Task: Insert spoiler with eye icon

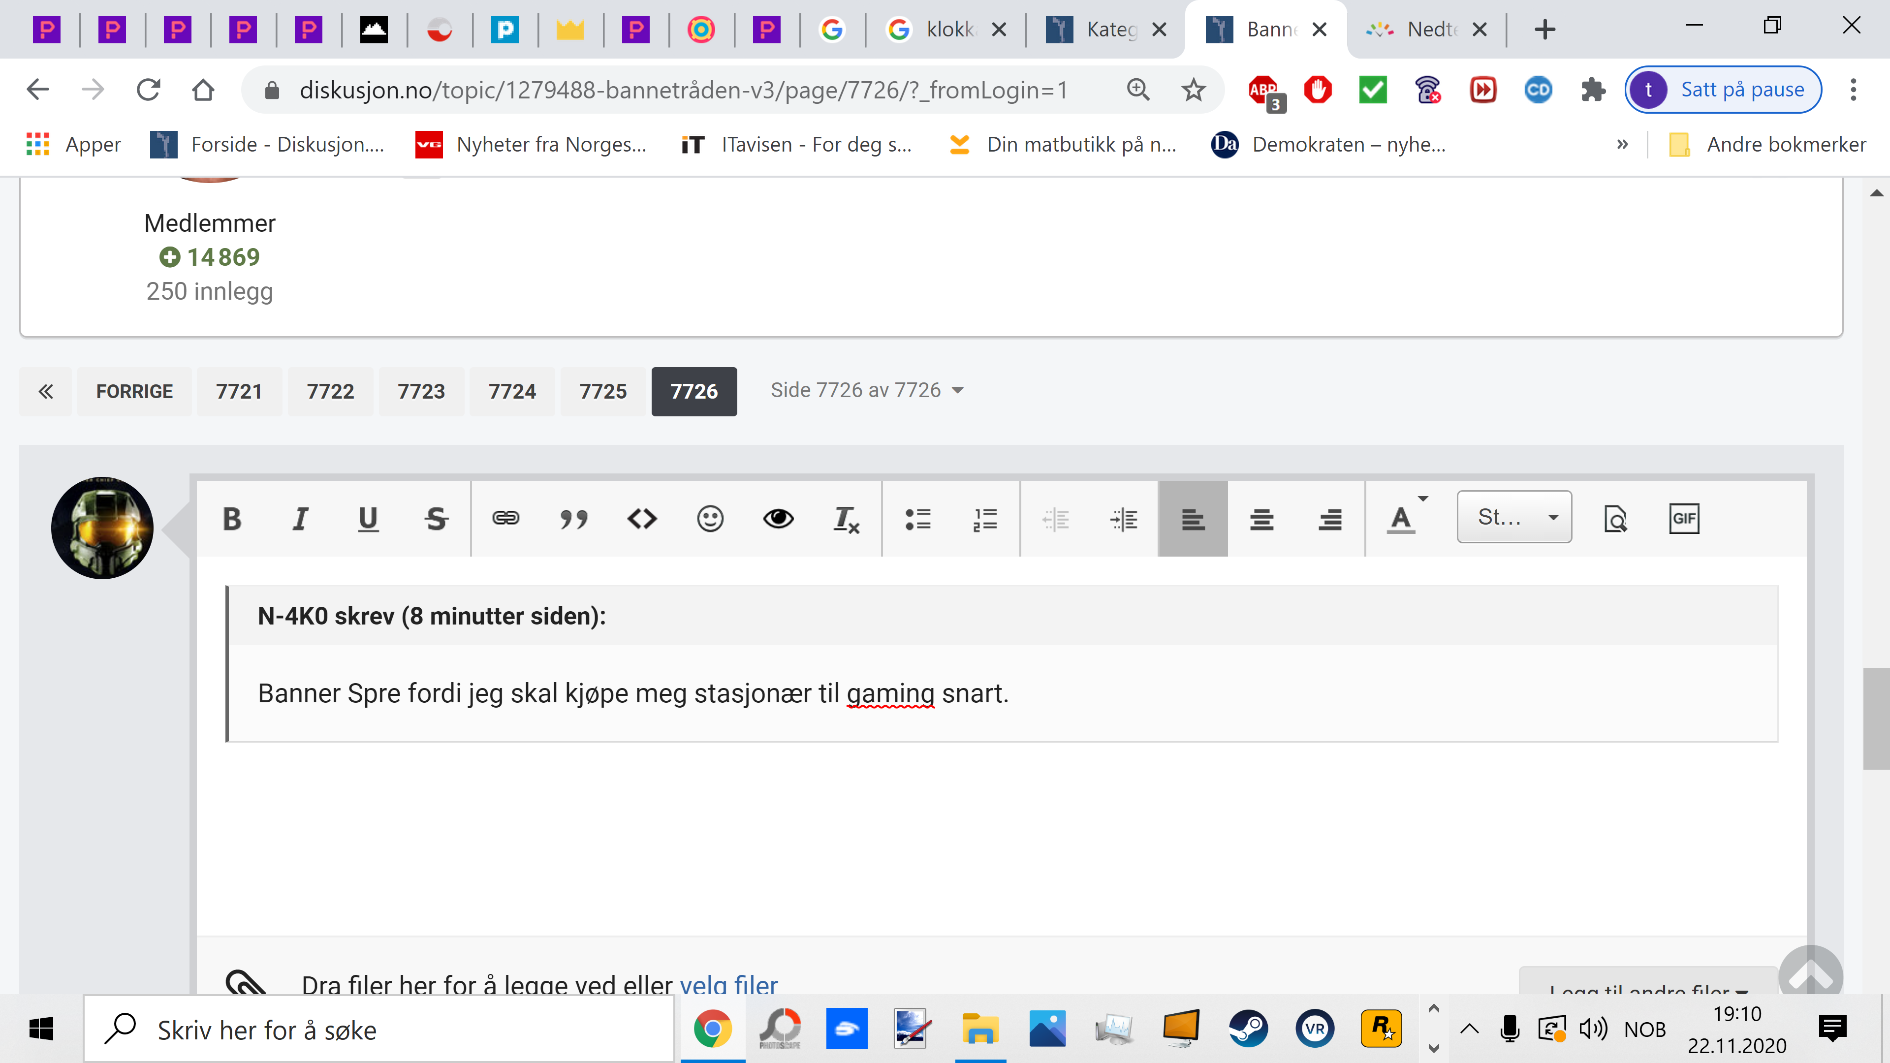Action: tap(778, 519)
